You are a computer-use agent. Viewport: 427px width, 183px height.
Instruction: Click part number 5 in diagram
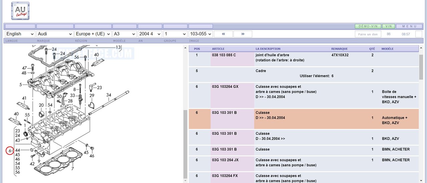(x=21, y=84)
